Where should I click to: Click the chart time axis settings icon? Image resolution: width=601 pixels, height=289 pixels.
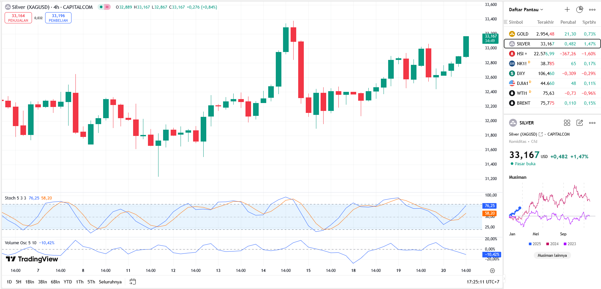(492, 271)
